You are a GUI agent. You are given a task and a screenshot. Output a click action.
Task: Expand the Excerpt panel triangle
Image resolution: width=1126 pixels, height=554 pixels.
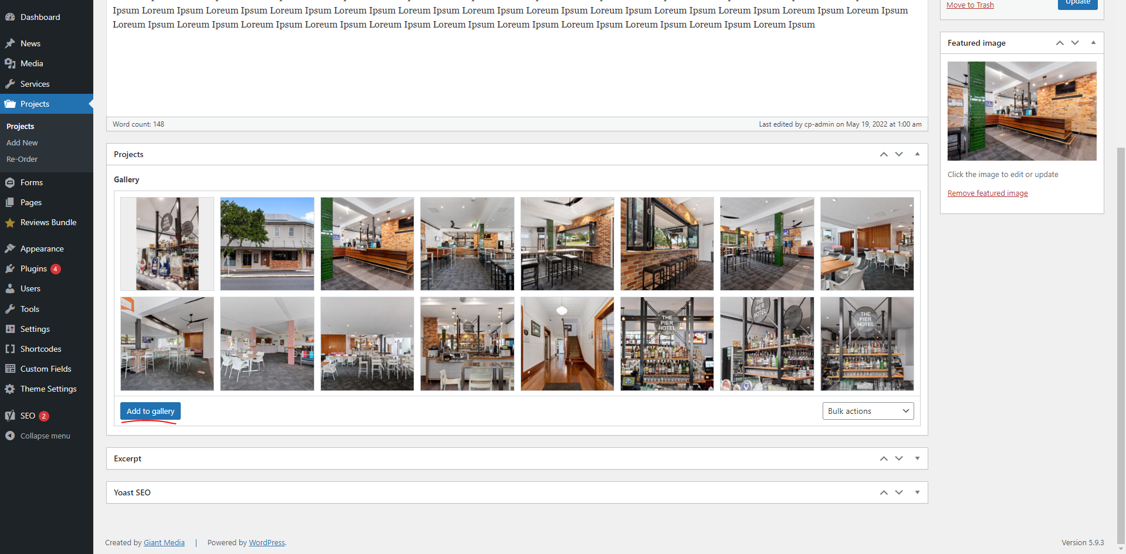(917, 458)
